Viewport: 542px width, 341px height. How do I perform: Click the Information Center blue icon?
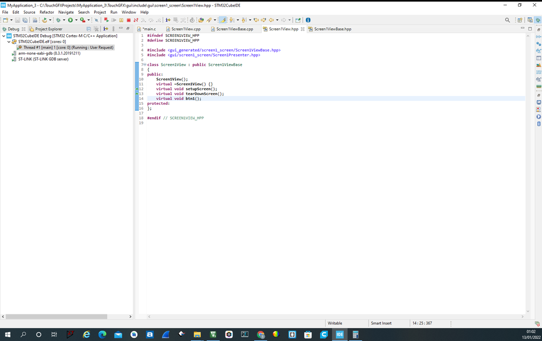tap(308, 20)
